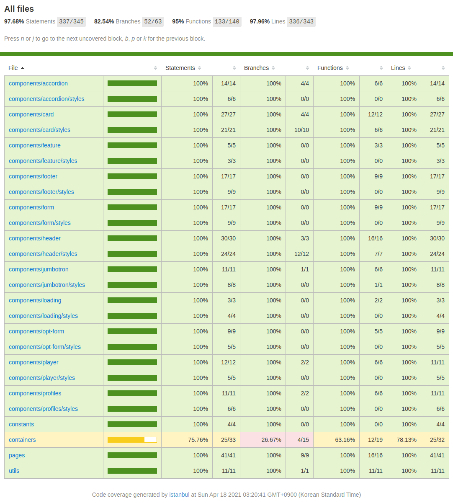Click sort arrows above the coverage bar column
Screen dimensions: 453x503
pos(155,68)
